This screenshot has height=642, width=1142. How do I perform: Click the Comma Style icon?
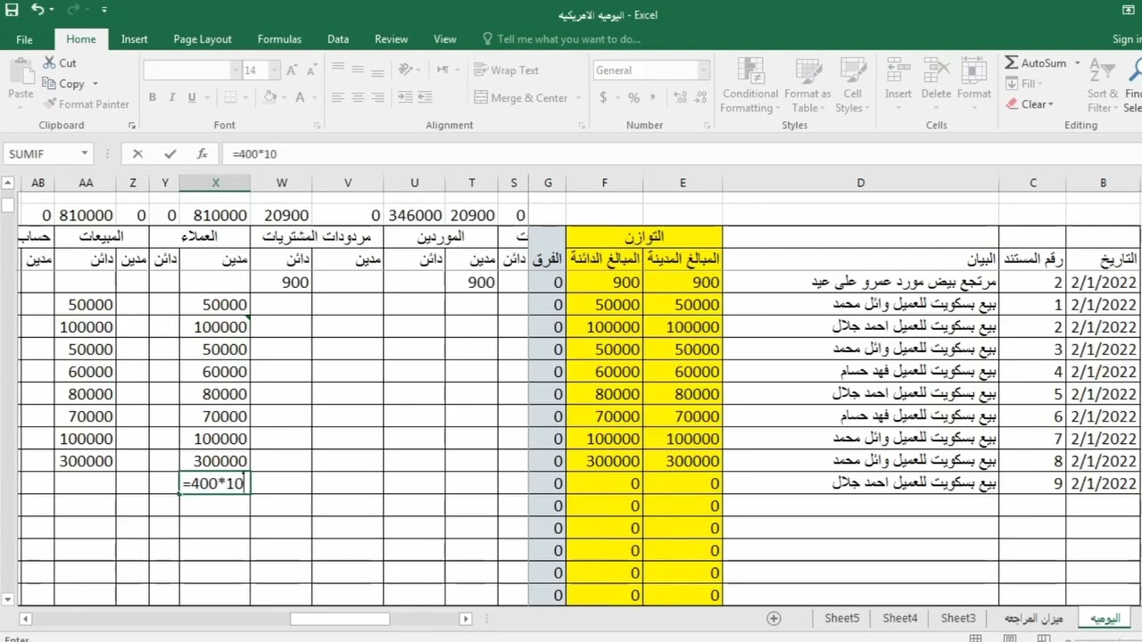[655, 98]
